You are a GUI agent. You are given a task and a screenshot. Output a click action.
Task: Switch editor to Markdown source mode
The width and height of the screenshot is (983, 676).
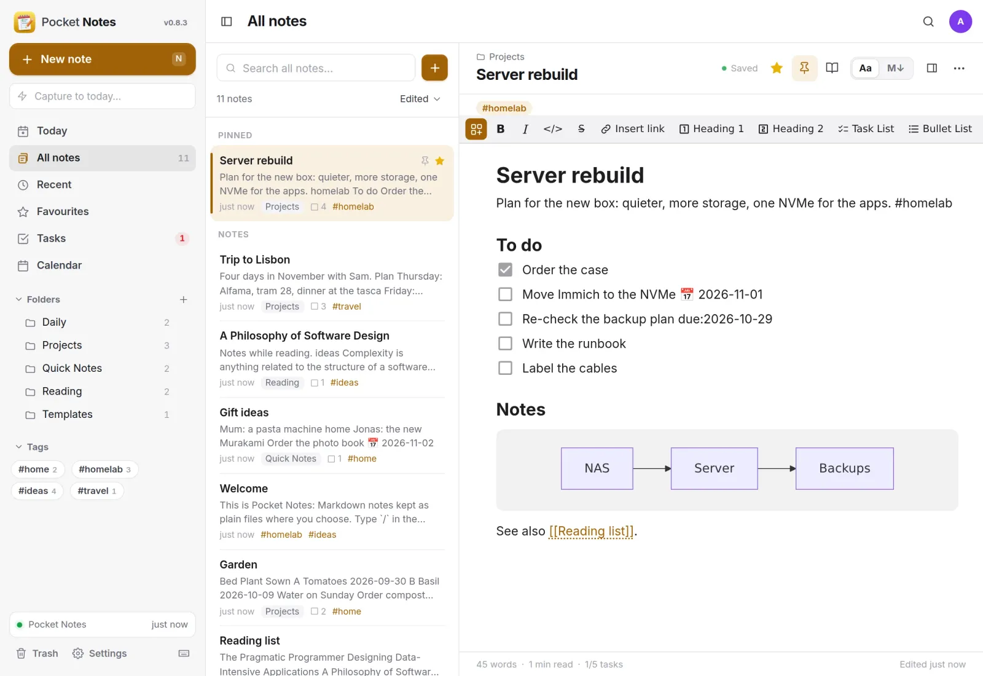click(x=895, y=68)
